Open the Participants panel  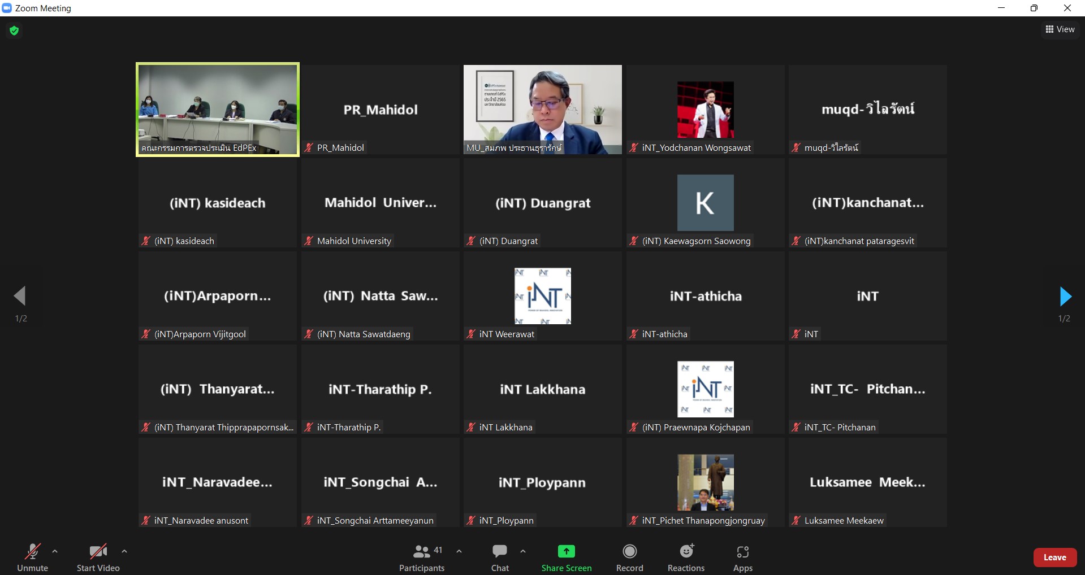click(x=421, y=557)
